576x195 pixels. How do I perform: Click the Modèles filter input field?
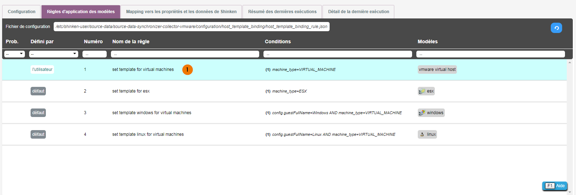pyautogui.click(x=490, y=54)
